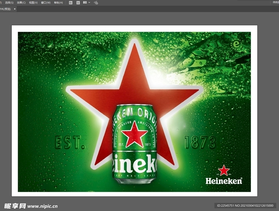The height and width of the screenshot is (211, 279).
Task: Open the 窗口(W) menu
Action: [46, 3]
